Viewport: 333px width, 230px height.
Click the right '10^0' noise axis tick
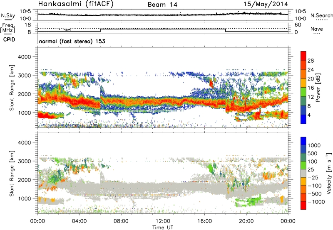click(301, 19)
